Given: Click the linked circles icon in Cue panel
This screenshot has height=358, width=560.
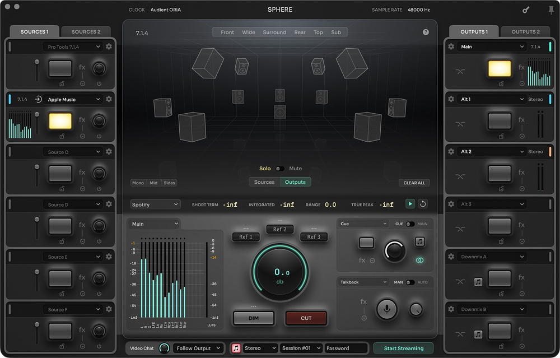Looking at the screenshot, I should click(419, 260).
